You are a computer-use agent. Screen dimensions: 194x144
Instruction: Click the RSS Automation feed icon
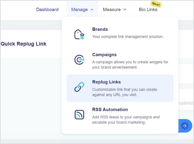coord(79,115)
